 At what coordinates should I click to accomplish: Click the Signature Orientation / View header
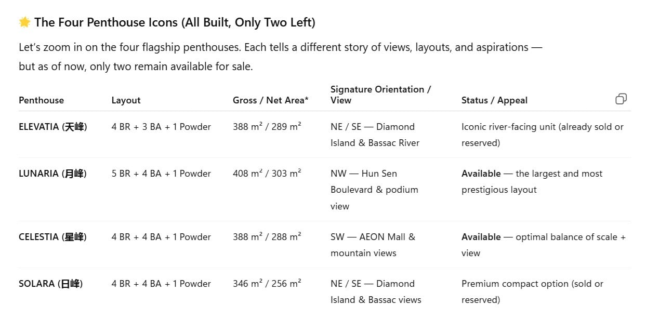[381, 95]
